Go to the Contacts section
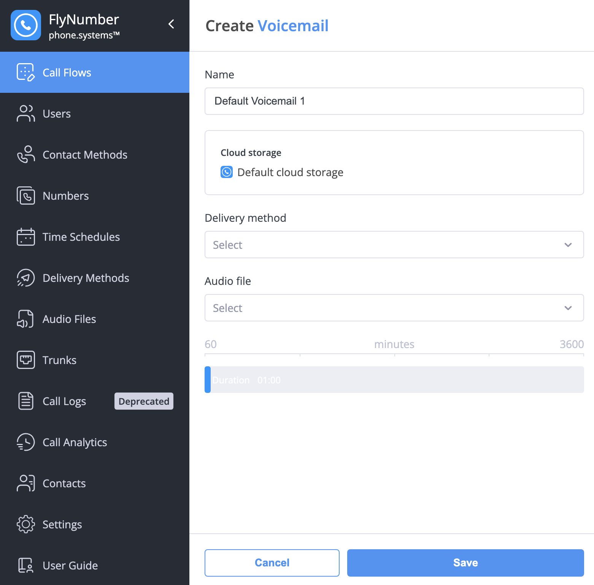Image resolution: width=594 pixels, height=585 pixels. point(64,483)
